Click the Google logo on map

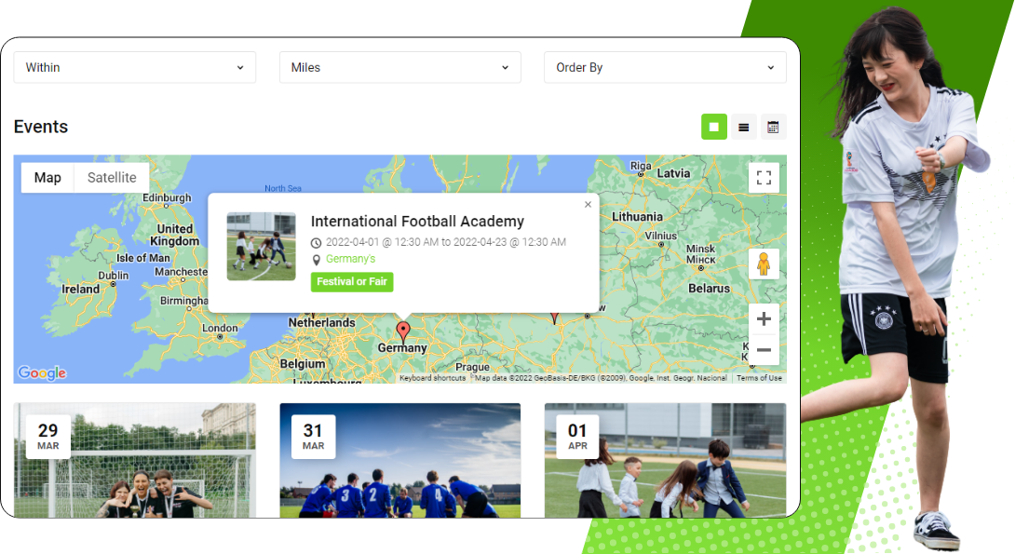click(42, 373)
